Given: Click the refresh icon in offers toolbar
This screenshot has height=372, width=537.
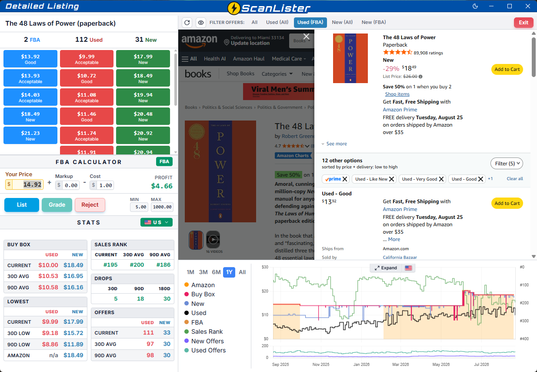Looking at the screenshot, I should click(x=187, y=23).
